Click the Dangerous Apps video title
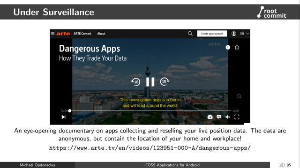 90,49
